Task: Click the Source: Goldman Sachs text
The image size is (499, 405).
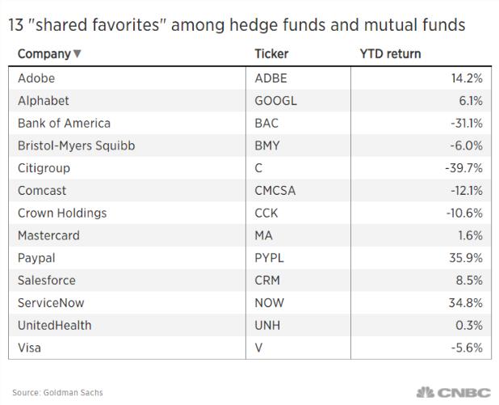Action: click(x=57, y=393)
